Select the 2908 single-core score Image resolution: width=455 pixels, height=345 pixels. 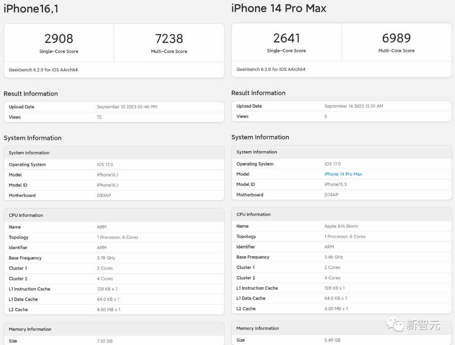pyautogui.click(x=59, y=39)
